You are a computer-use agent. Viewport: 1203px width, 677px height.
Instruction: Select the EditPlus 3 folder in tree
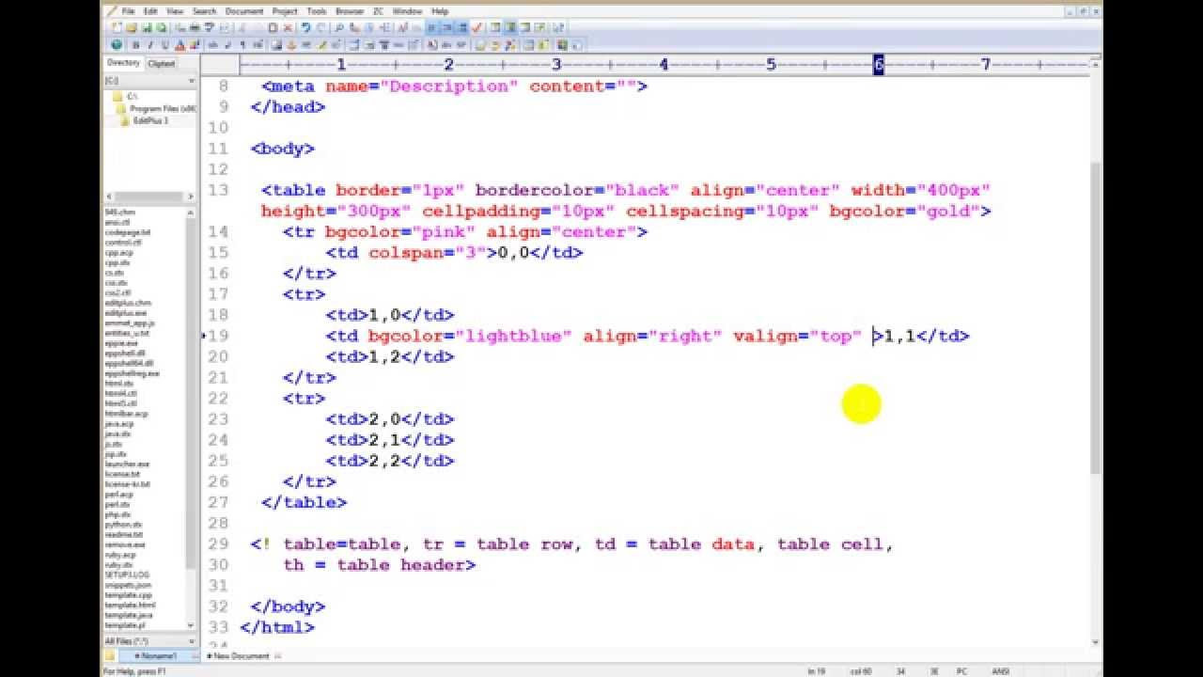tap(146, 120)
